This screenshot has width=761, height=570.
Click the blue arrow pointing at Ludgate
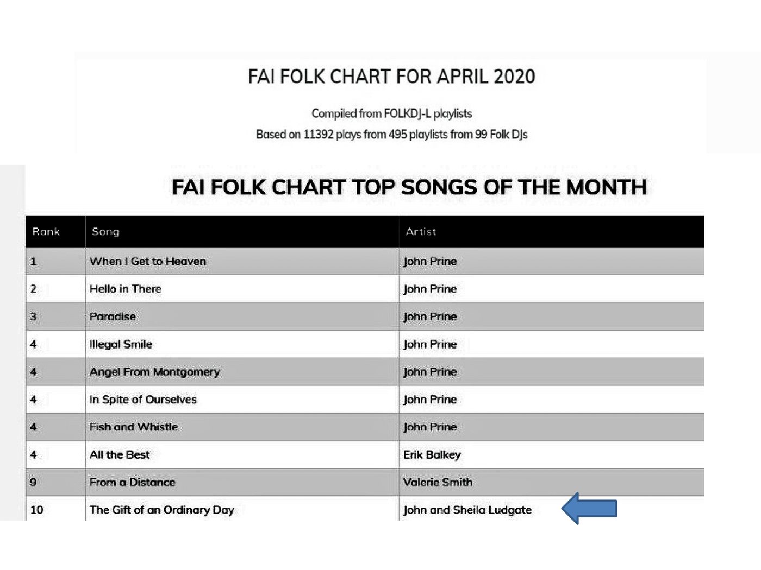(589, 509)
